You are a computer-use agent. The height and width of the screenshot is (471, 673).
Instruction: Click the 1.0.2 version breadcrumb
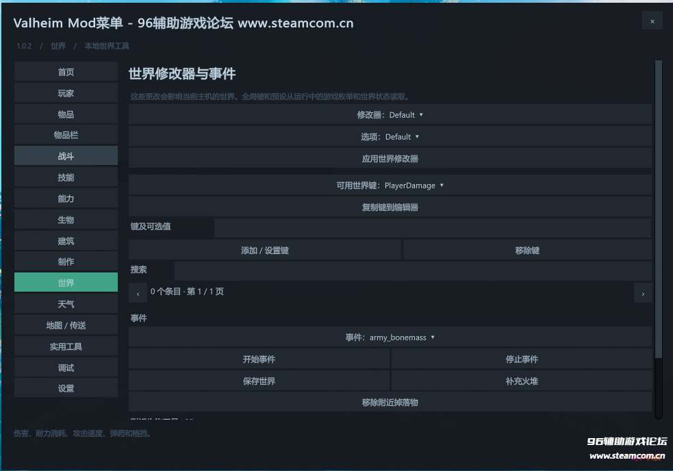point(24,46)
